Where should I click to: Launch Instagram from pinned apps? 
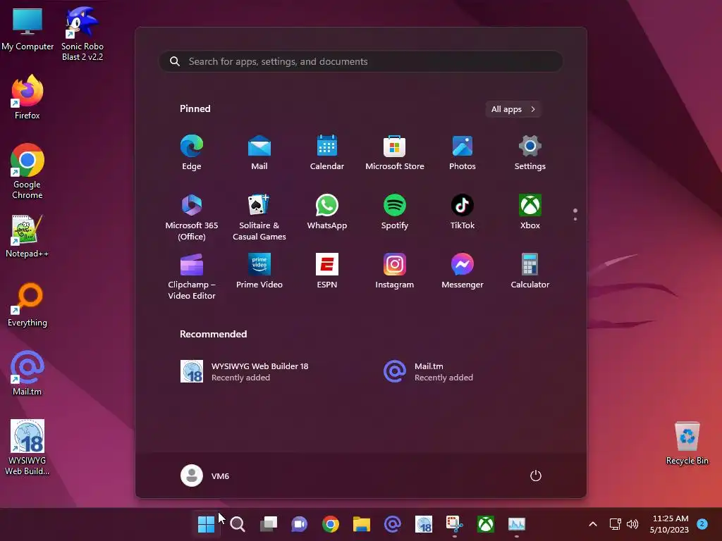(395, 271)
